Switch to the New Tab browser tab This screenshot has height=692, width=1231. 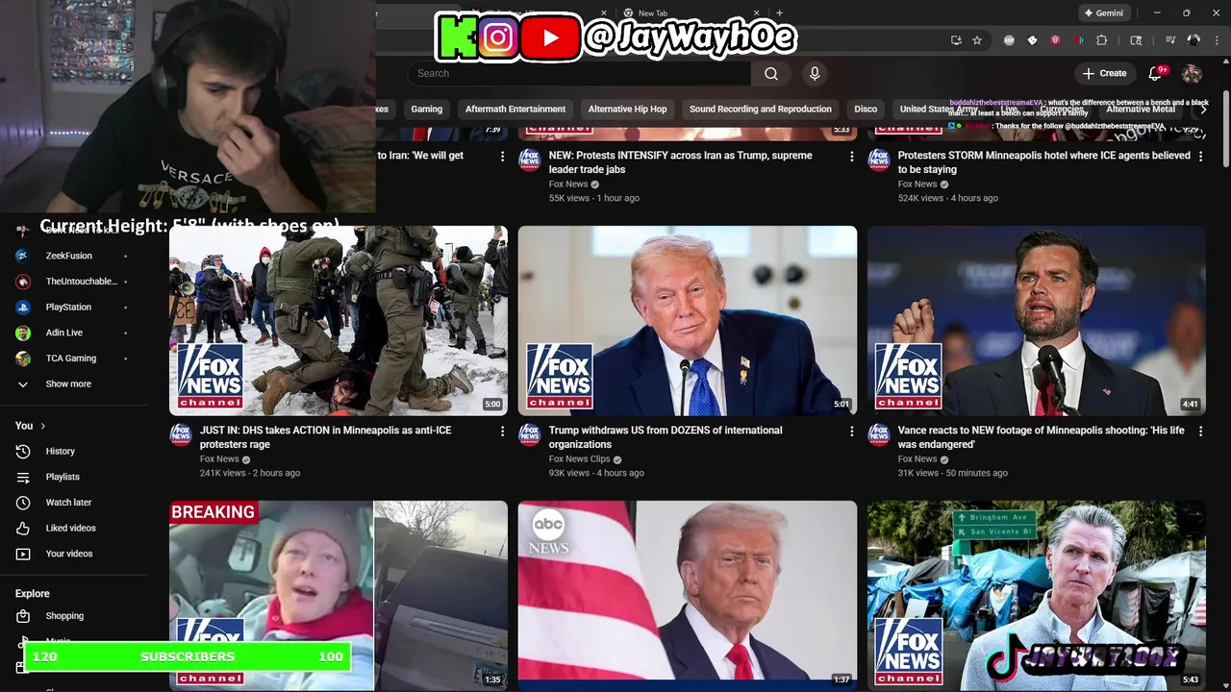(x=690, y=13)
